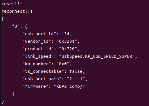
Task: Click the vendor_id value "0x3231"
Action: (x=67, y=41)
